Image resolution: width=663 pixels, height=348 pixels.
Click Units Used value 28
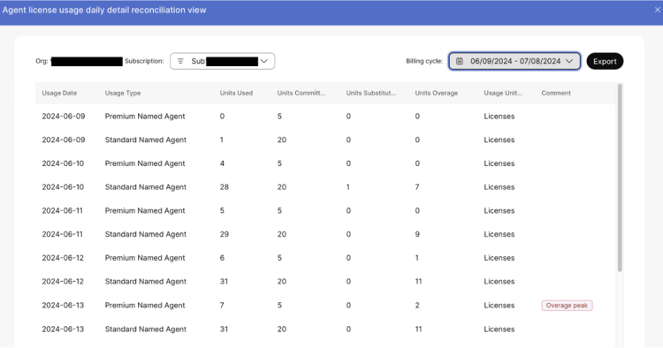coord(225,187)
